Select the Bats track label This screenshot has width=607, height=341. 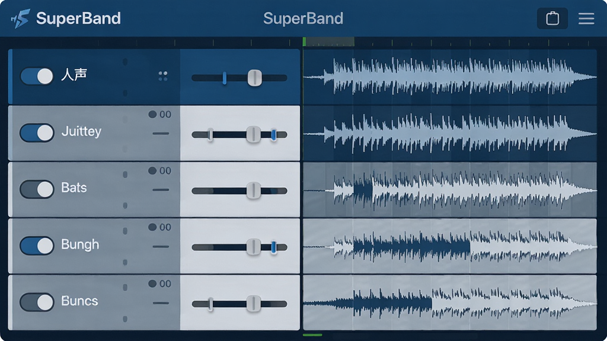pyautogui.click(x=74, y=188)
